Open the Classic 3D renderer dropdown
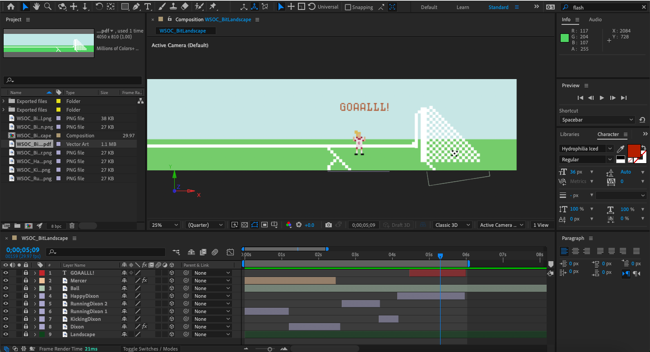Image resolution: width=650 pixels, height=352 pixels. (452, 225)
